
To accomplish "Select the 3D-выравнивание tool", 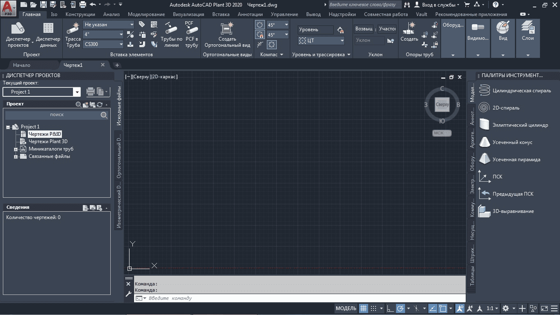I will tap(506, 211).
